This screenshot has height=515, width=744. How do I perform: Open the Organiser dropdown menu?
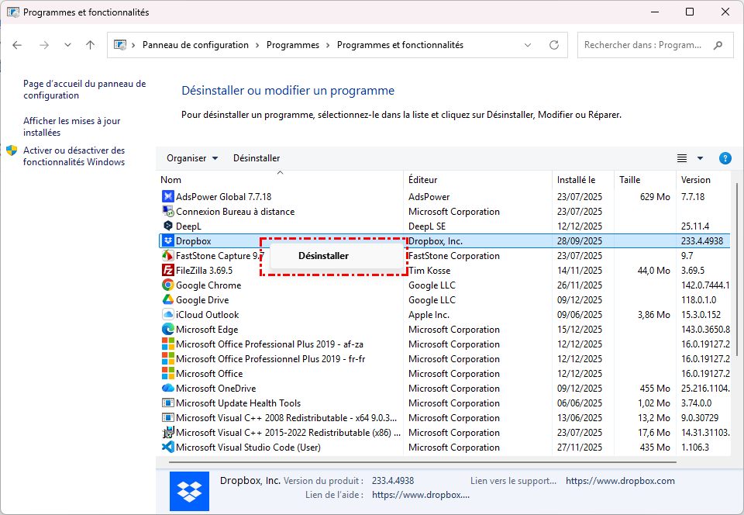click(x=192, y=158)
